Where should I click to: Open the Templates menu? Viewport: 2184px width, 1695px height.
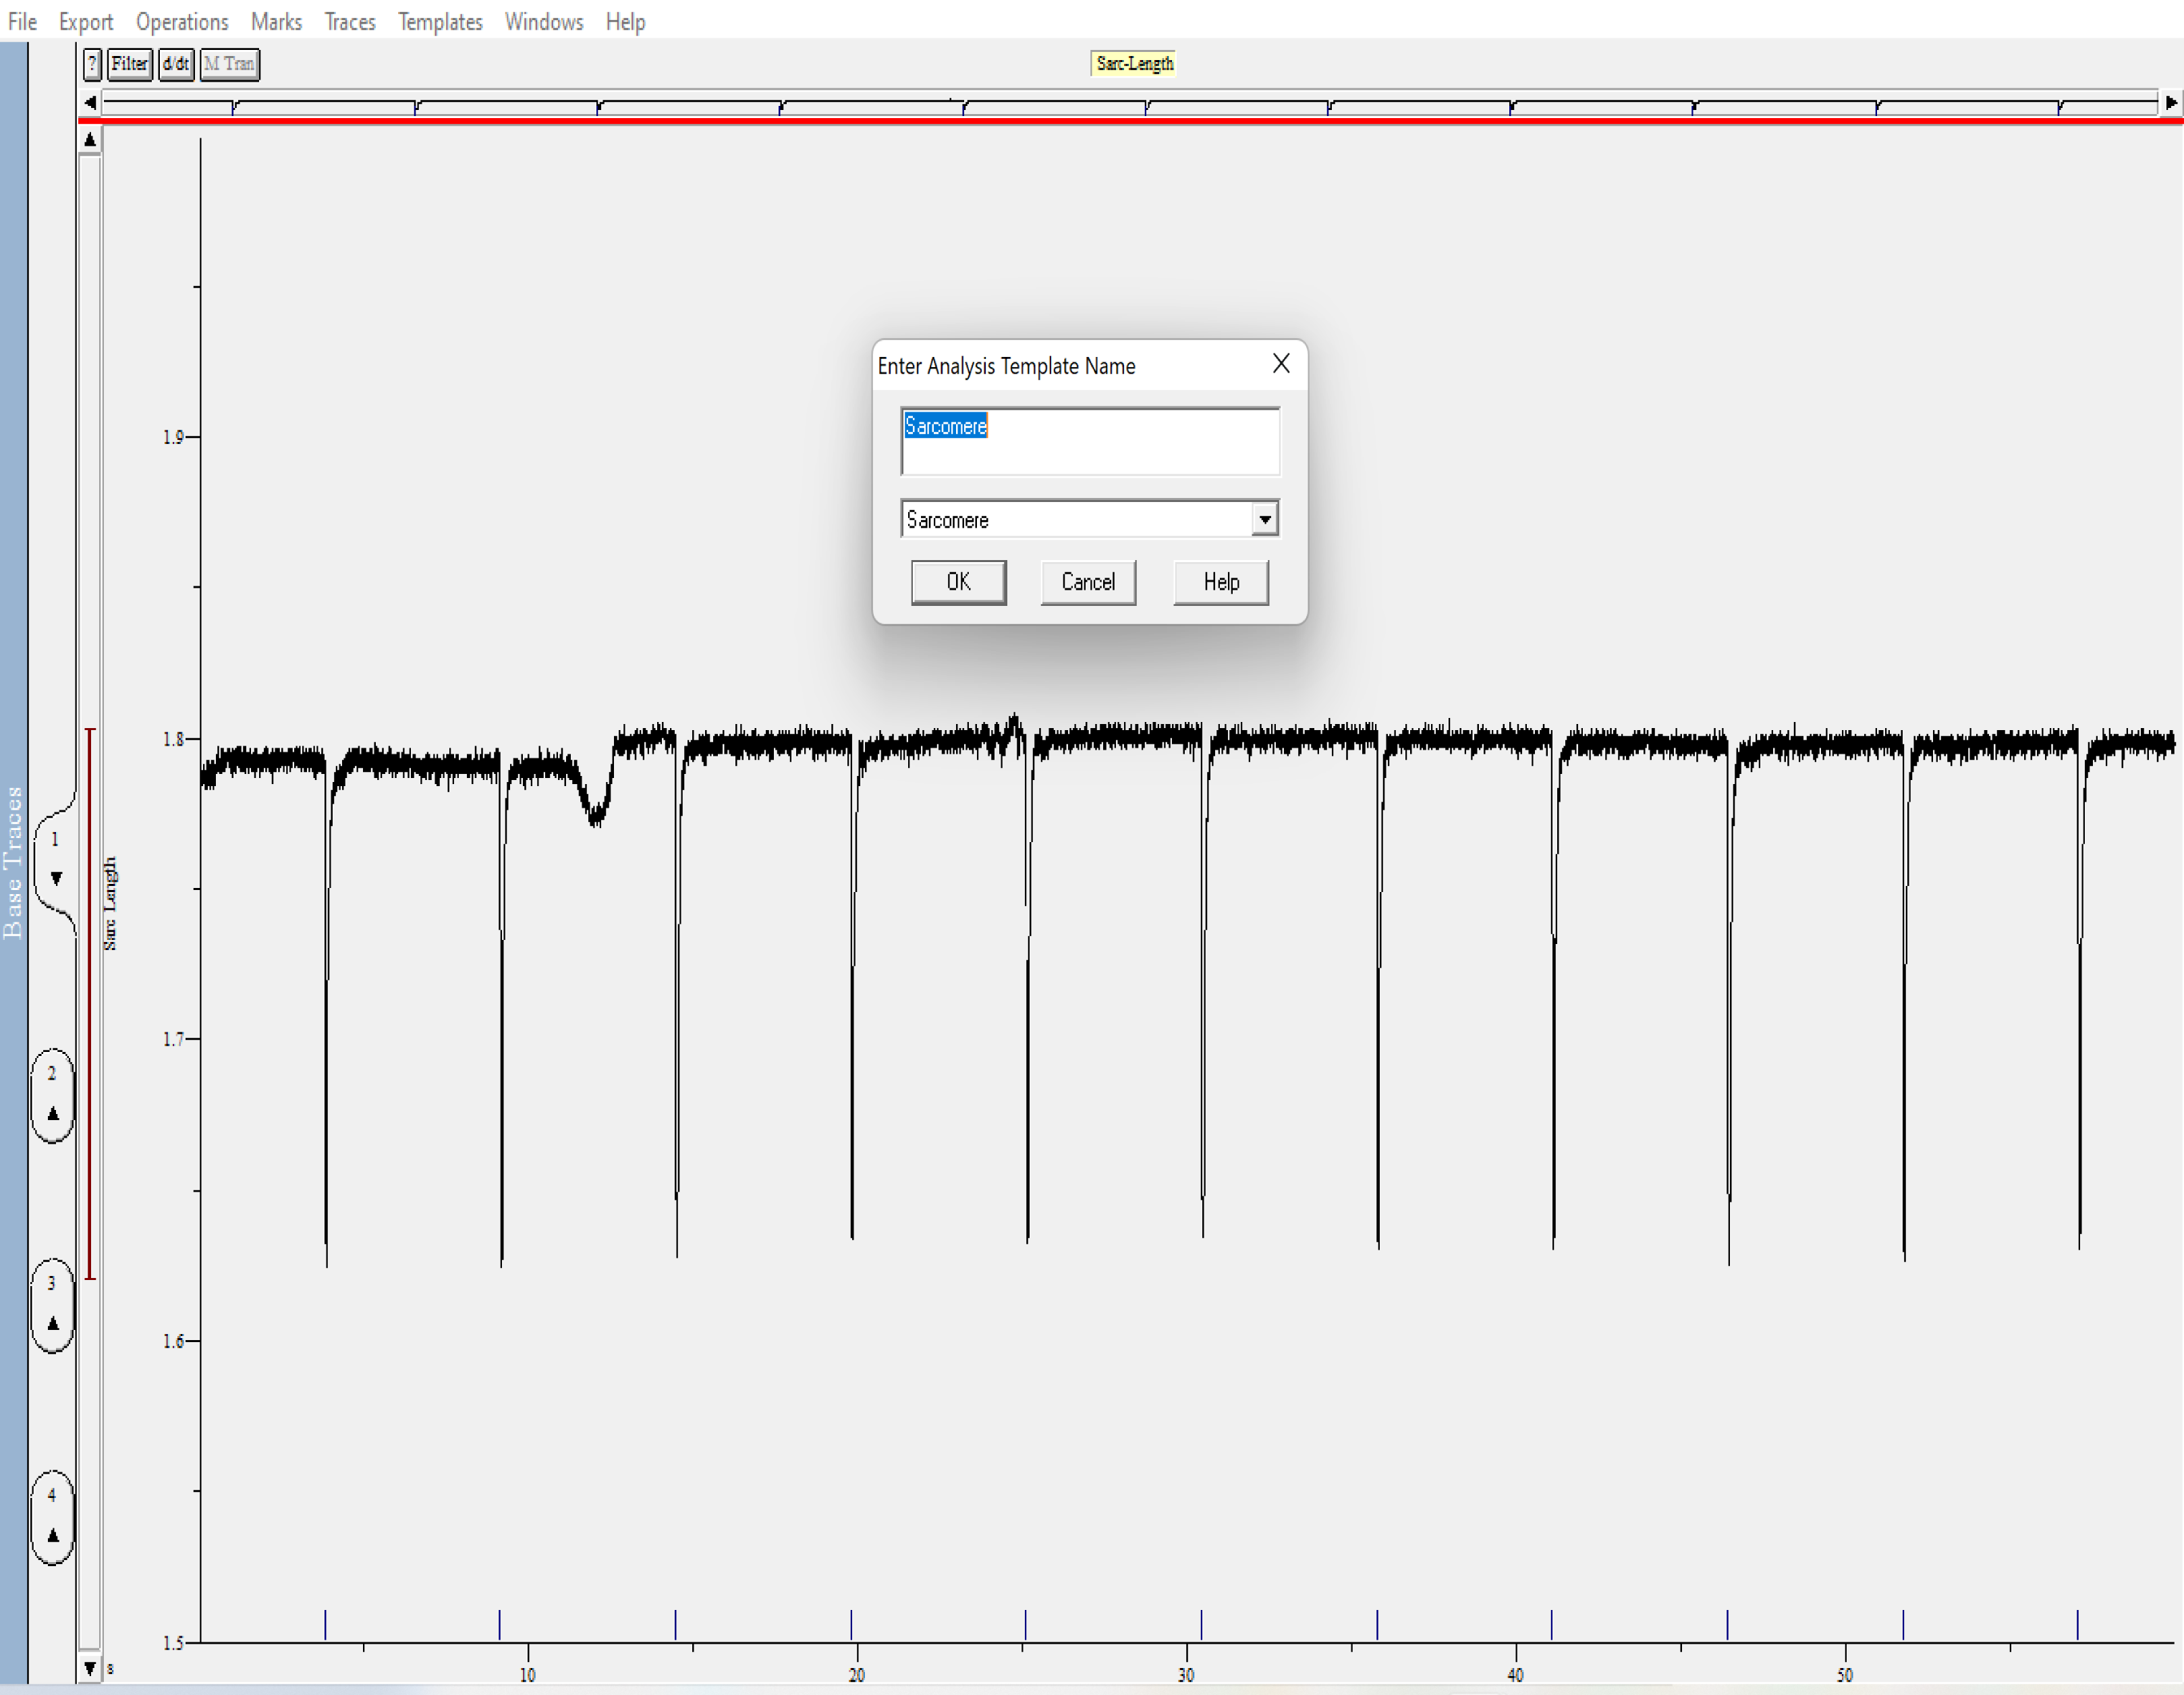[440, 21]
